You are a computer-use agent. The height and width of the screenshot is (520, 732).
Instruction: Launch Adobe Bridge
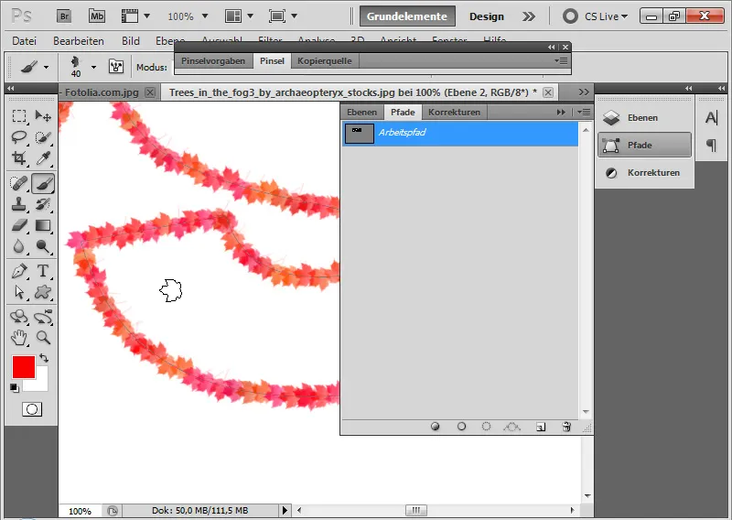64,16
